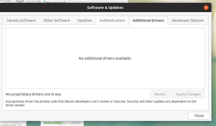Switch to the Ubuntu Software tab

coord(21,20)
